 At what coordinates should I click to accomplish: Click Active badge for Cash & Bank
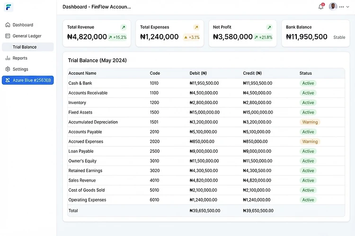click(x=308, y=83)
